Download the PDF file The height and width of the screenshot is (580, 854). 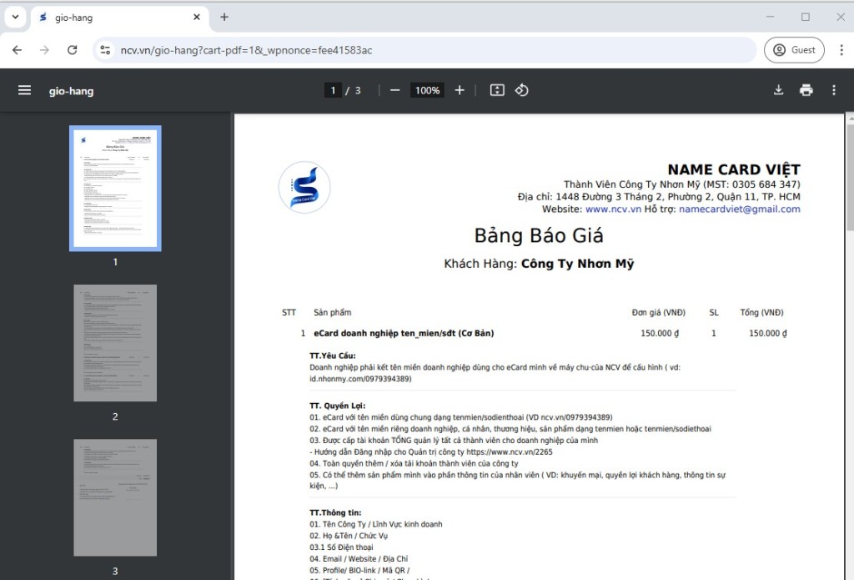point(778,90)
